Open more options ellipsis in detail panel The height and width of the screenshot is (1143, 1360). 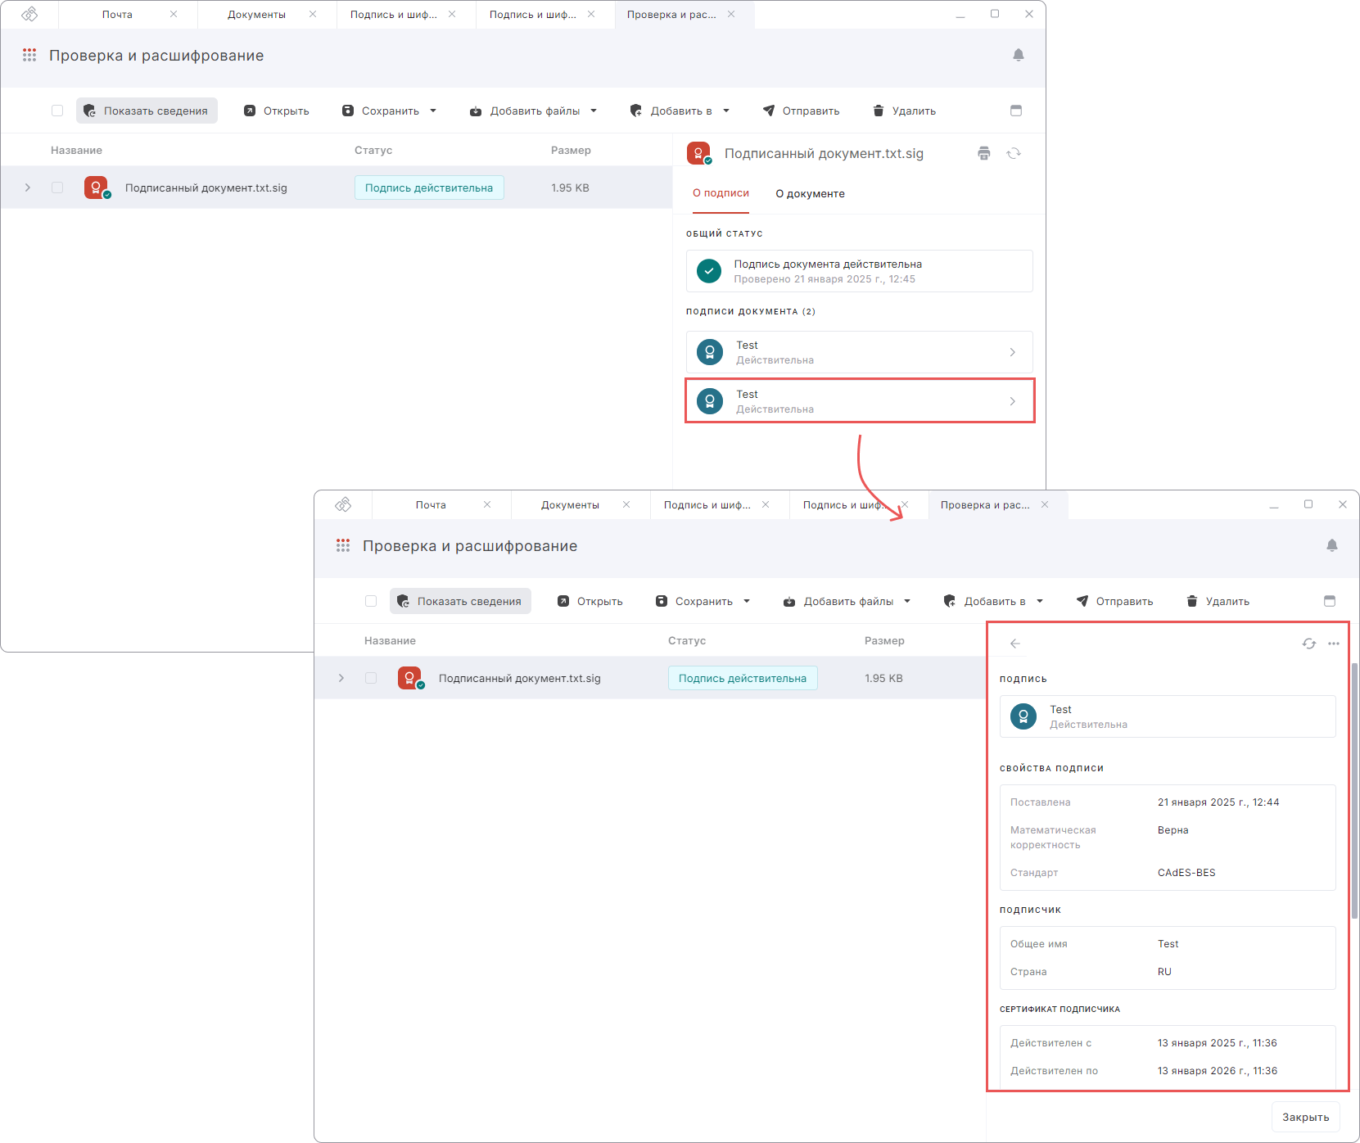pos(1334,644)
